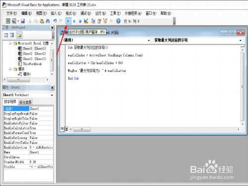The height and width of the screenshot is (186, 248).
Task: Select the (名称) property row
Action: pos(28,109)
